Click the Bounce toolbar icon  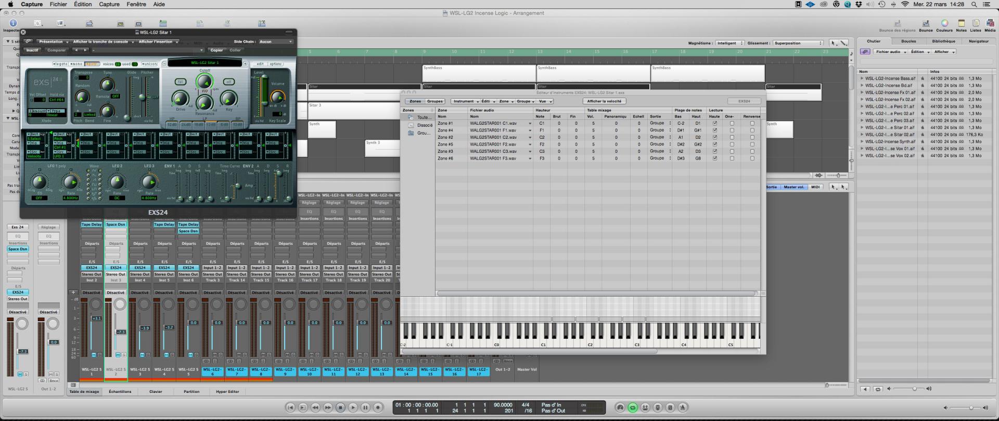(x=926, y=24)
